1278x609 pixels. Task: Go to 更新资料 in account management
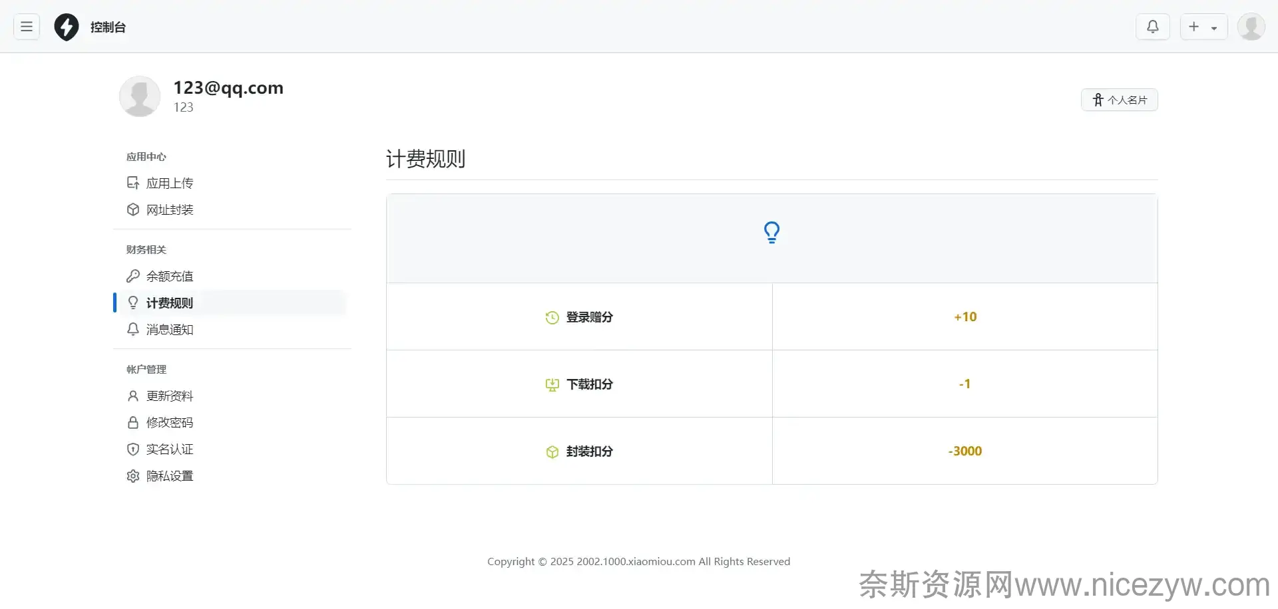click(169, 396)
